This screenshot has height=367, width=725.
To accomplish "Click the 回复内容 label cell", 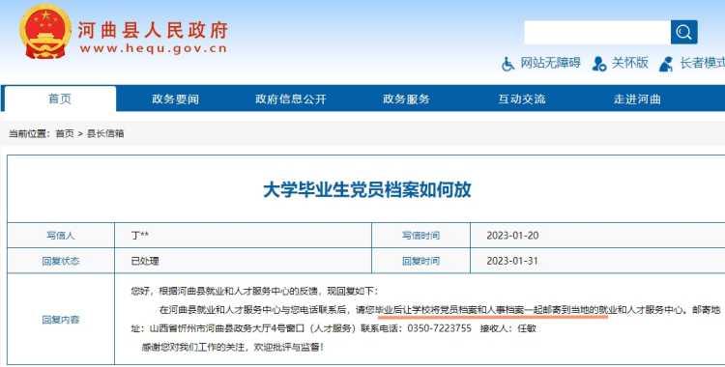I will pos(61,320).
